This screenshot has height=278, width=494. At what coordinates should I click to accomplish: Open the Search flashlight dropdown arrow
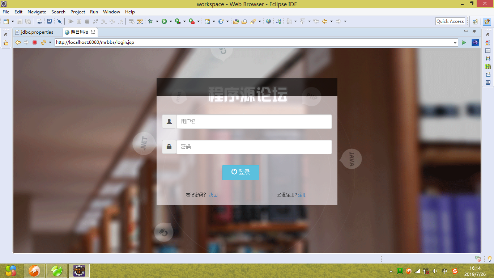click(x=260, y=21)
